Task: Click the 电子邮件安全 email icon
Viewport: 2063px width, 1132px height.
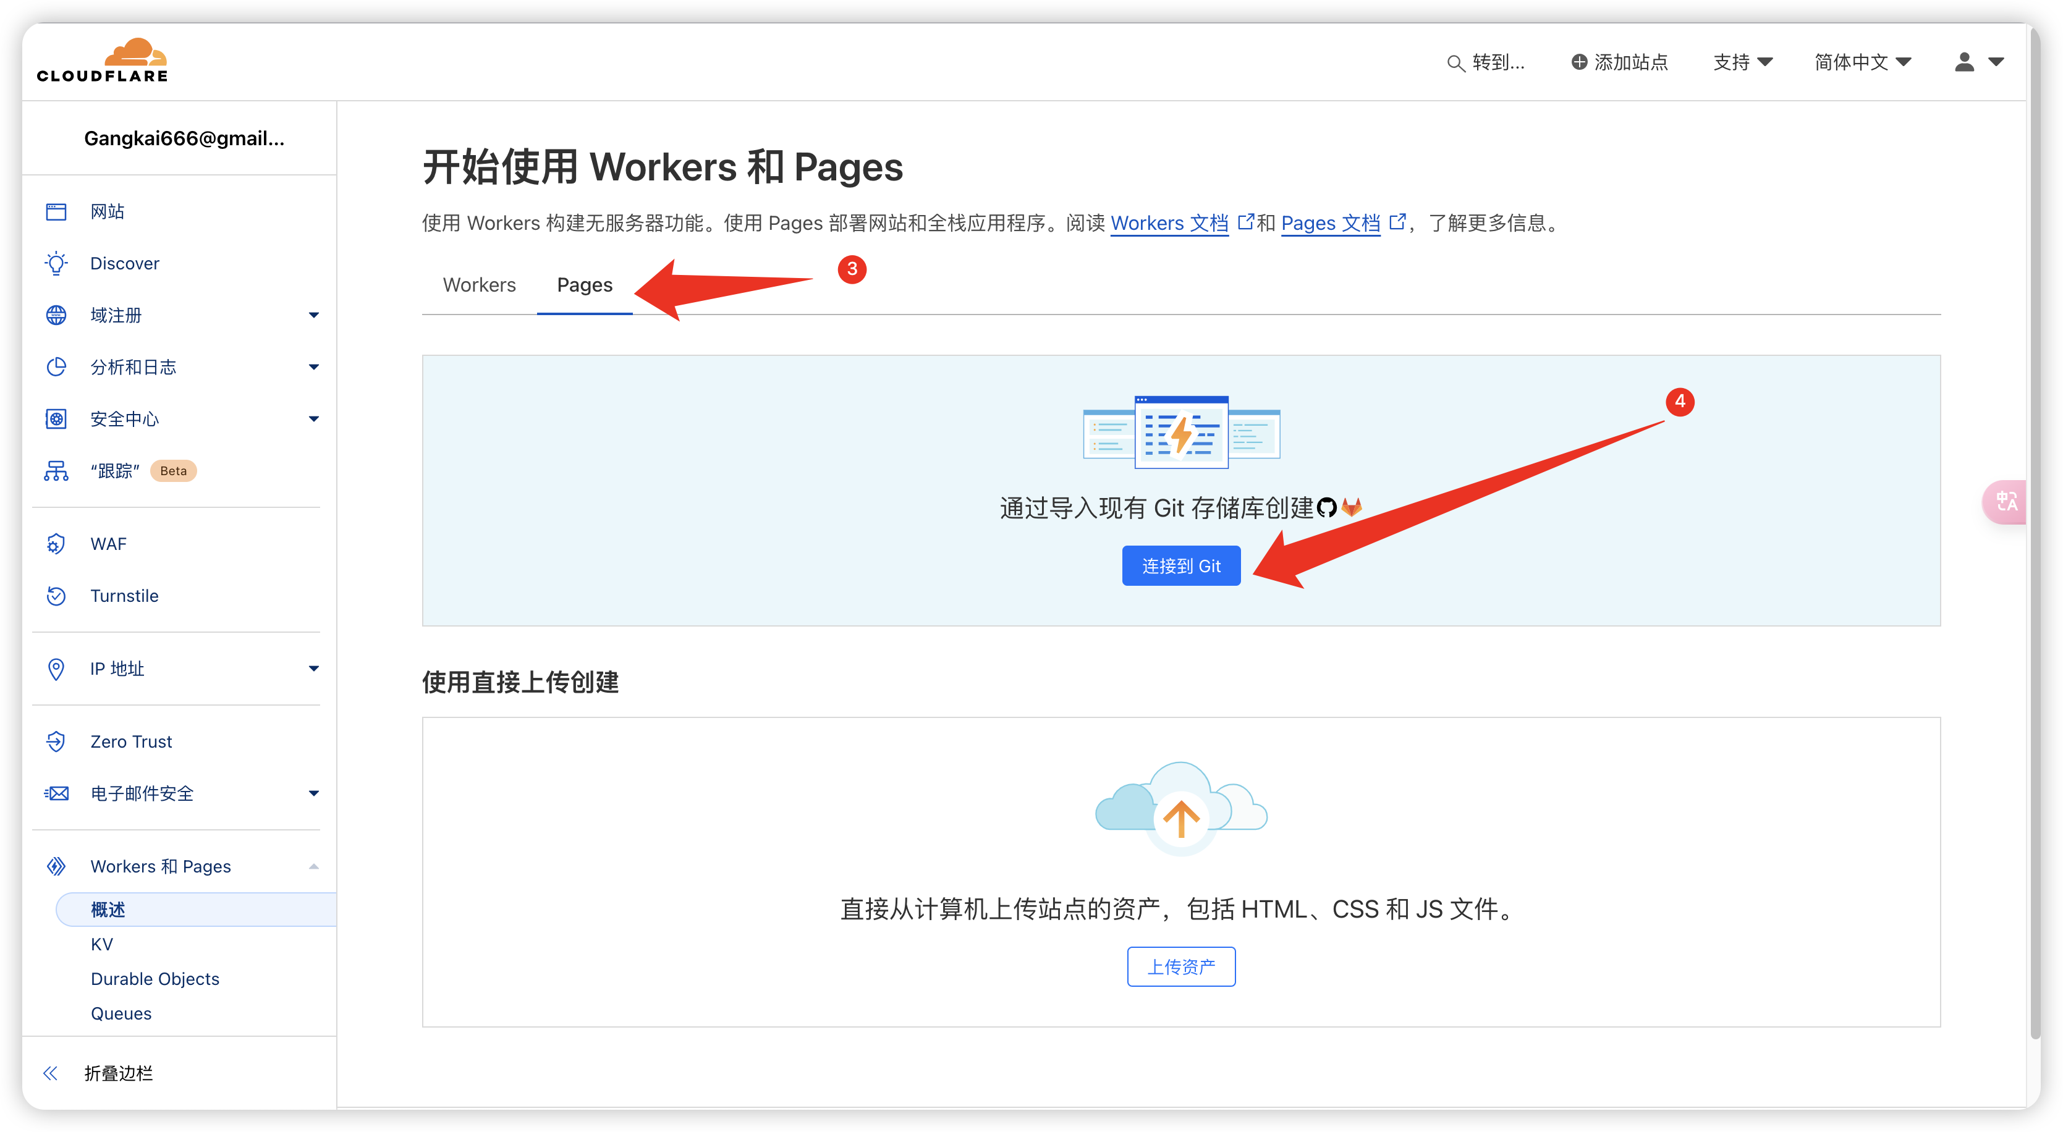Action: click(x=54, y=795)
